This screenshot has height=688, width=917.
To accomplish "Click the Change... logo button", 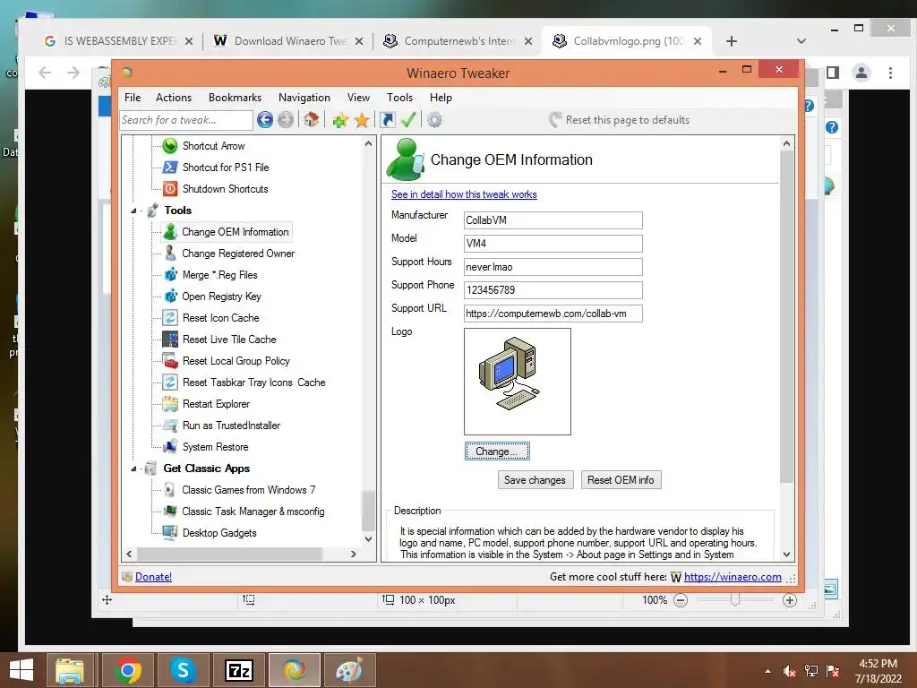I will click(x=497, y=451).
